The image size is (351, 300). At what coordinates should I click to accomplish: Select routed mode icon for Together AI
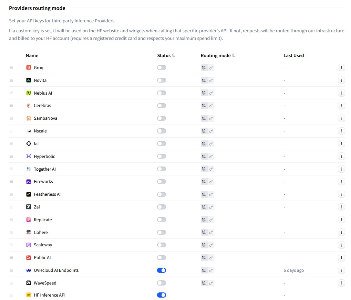(204, 169)
